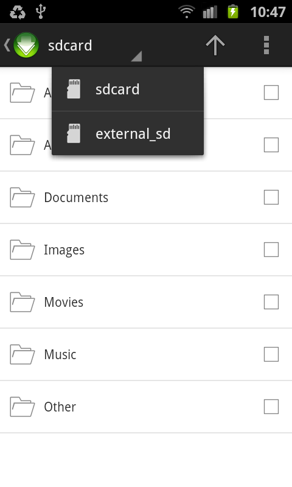292x487 pixels.
Task: Click the dropdown triangle under the sdcard title
Action: (x=136, y=56)
